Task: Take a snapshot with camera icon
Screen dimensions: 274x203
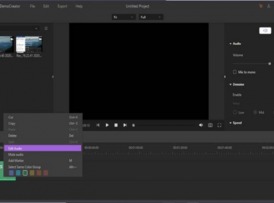Action: point(210,125)
